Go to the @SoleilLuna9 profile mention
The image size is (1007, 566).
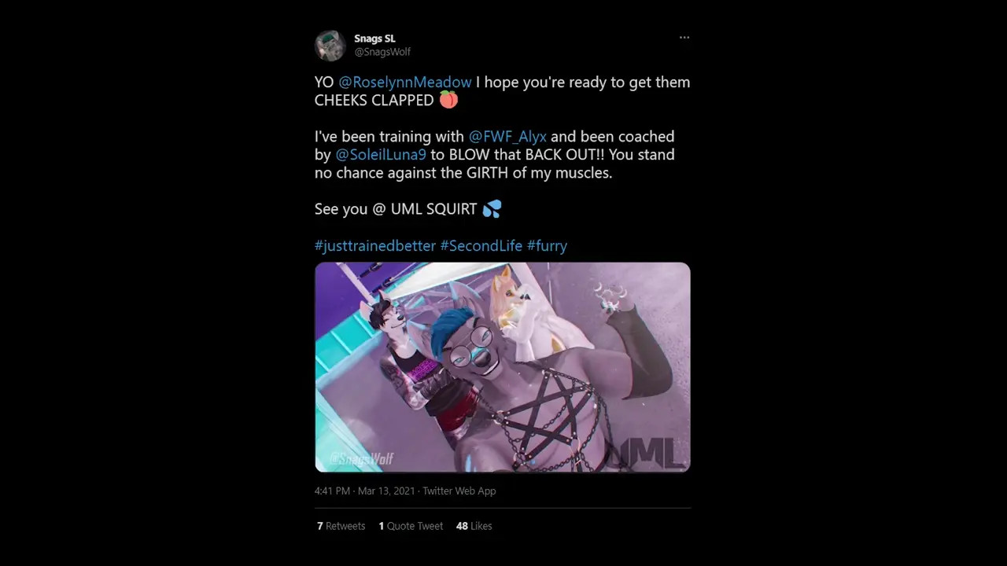point(381,155)
